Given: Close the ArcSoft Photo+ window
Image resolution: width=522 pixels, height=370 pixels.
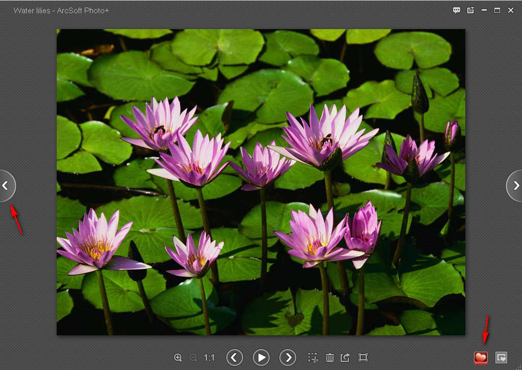Looking at the screenshot, I should [511, 10].
